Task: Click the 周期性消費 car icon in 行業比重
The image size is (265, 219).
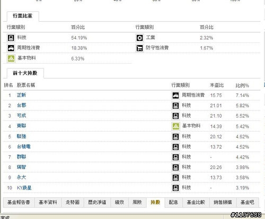Action: [11, 48]
